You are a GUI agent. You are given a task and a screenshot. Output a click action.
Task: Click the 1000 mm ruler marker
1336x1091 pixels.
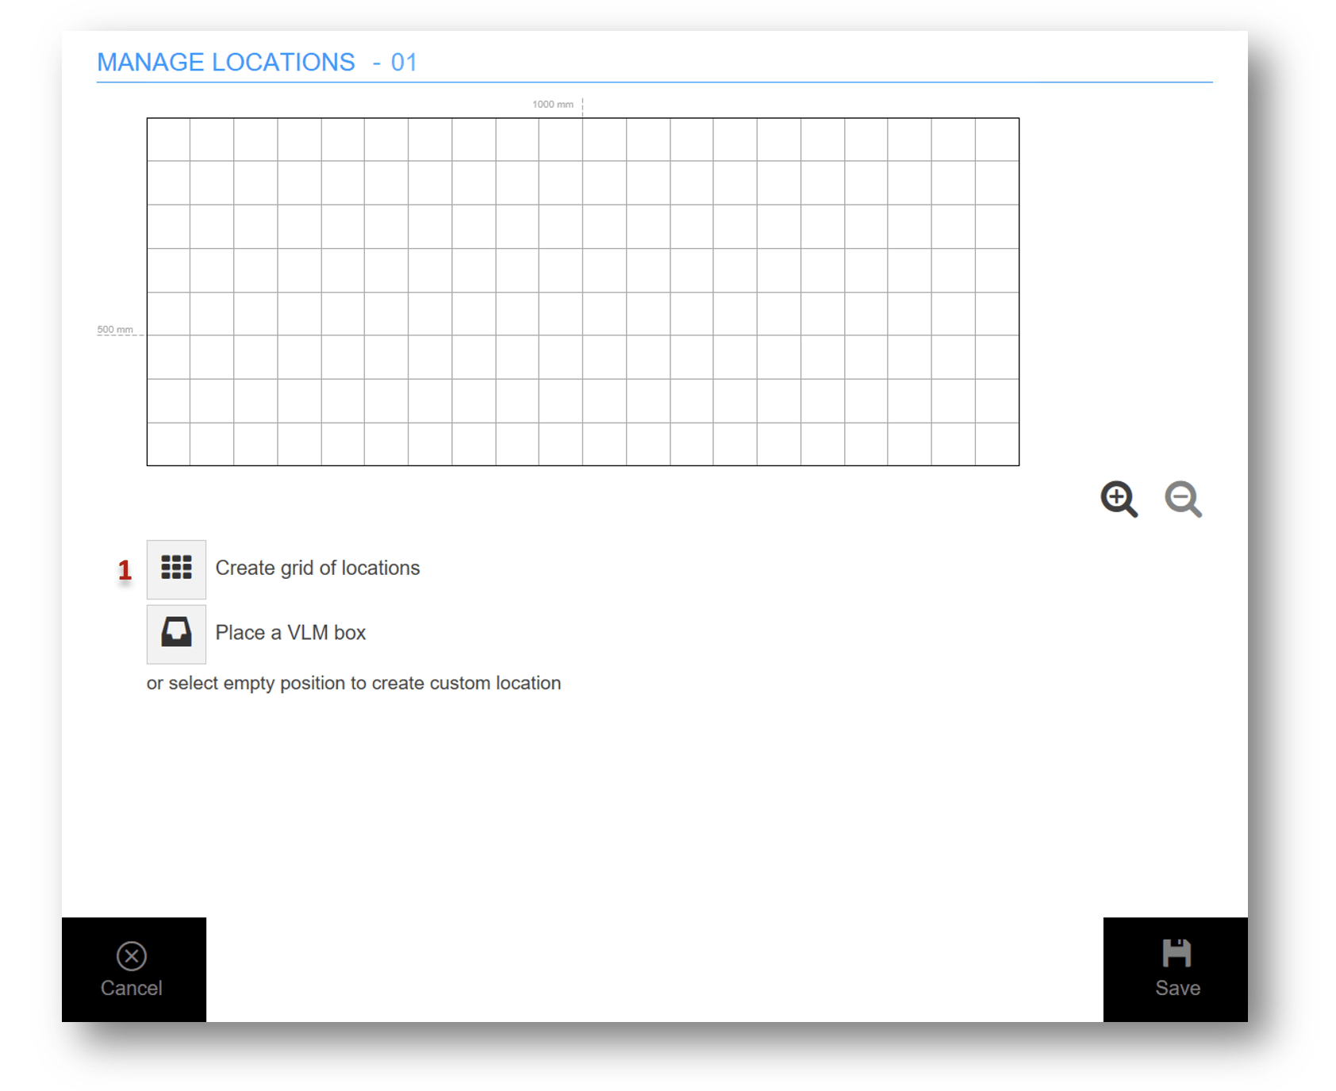click(x=553, y=105)
